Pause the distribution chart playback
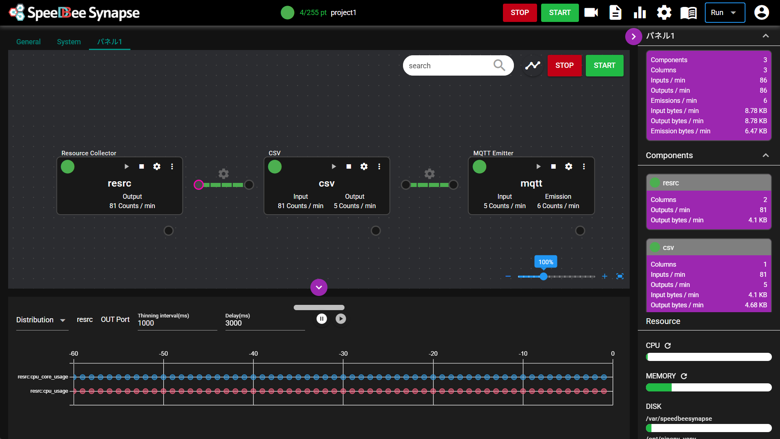 (321, 319)
